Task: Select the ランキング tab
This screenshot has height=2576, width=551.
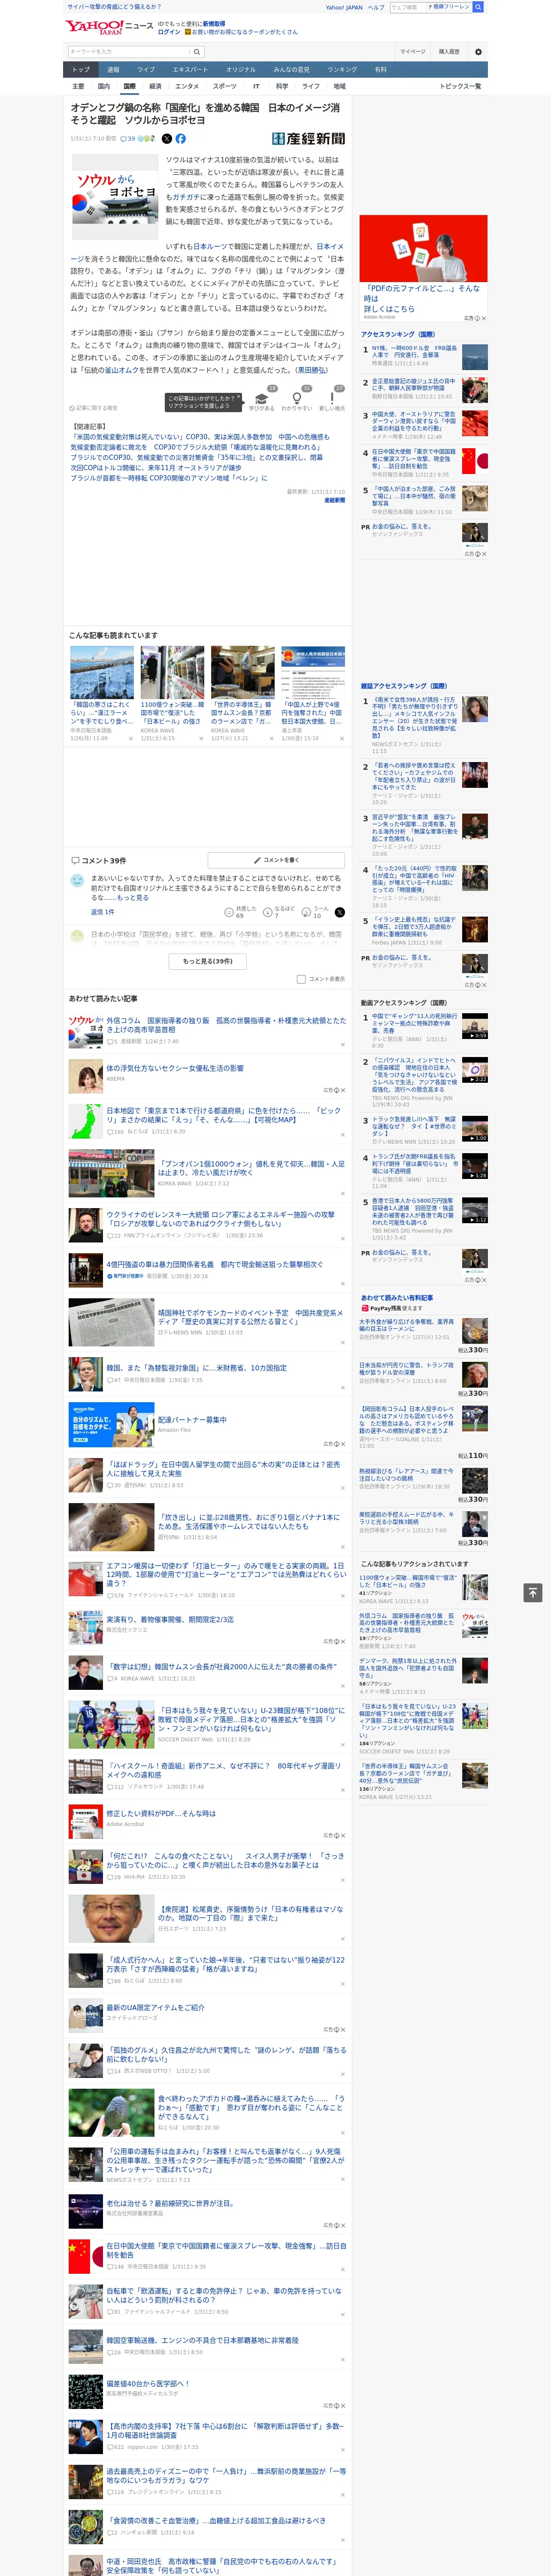Action: click(342, 70)
